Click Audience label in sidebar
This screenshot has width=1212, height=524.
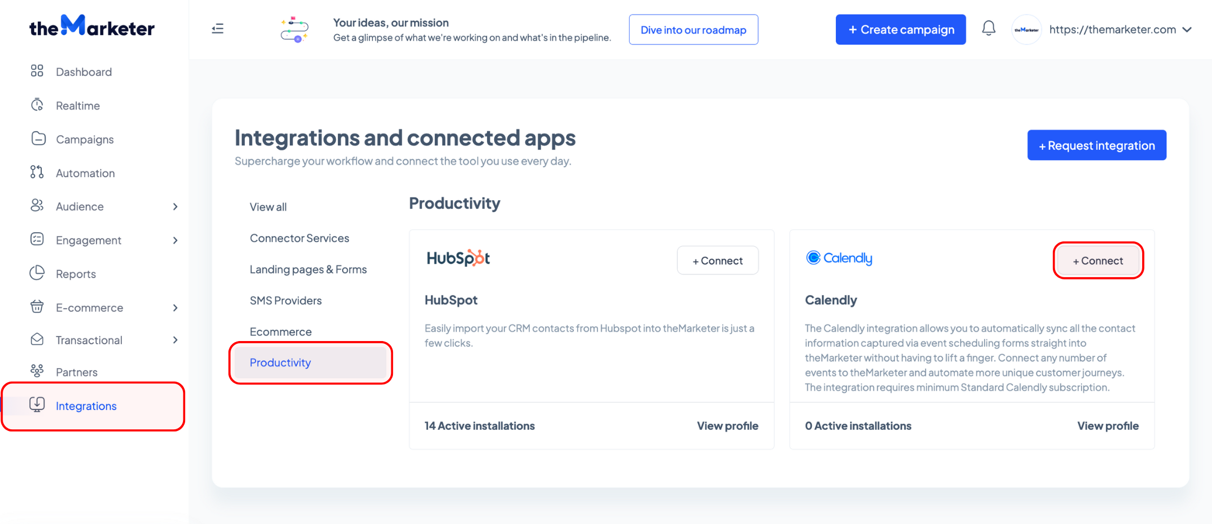(x=80, y=206)
